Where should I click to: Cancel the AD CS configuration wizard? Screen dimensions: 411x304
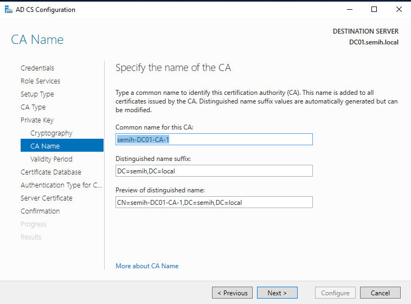coord(380,293)
